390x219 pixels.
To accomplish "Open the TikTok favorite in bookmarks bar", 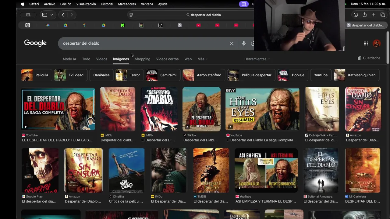I will [x=161, y=25].
